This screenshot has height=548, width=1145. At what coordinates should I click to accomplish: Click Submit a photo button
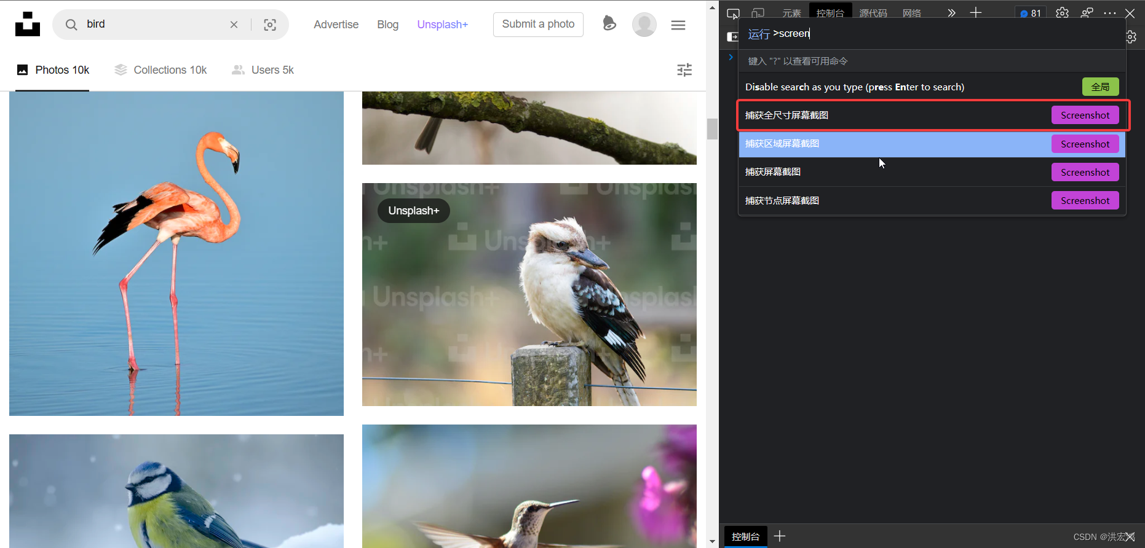pyautogui.click(x=538, y=24)
